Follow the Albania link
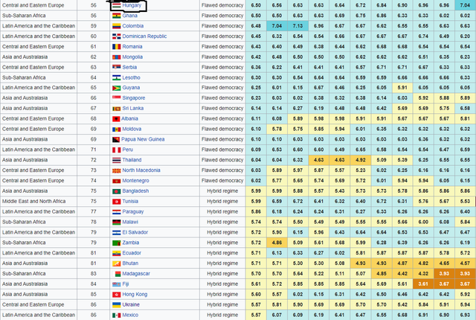The height and width of the screenshot is (320, 476). click(x=129, y=118)
